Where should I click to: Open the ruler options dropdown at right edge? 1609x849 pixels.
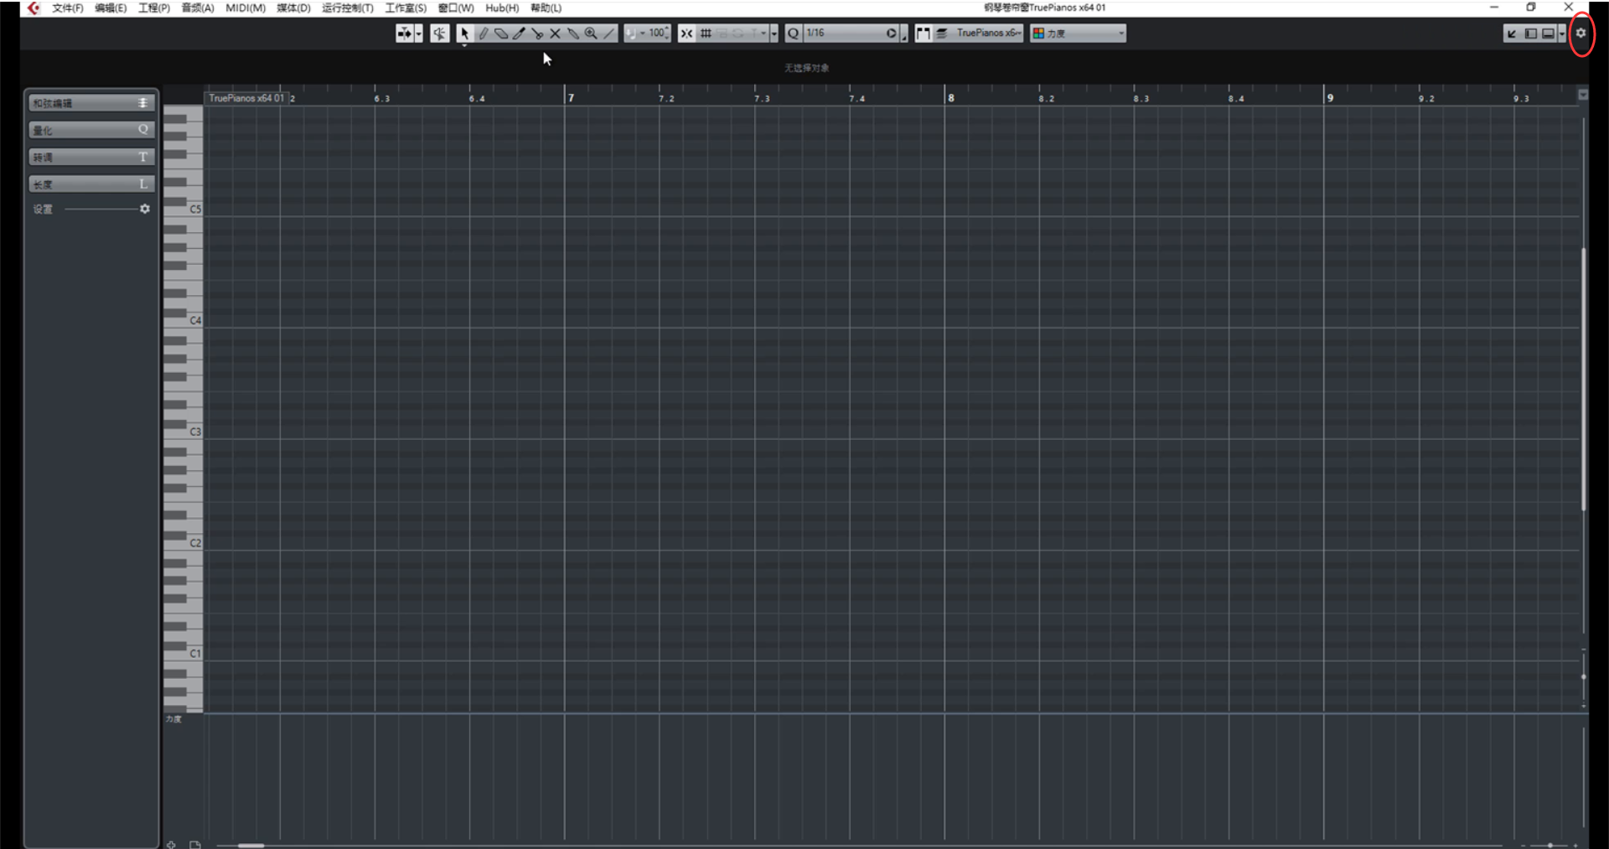pyautogui.click(x=1583, y=95)
